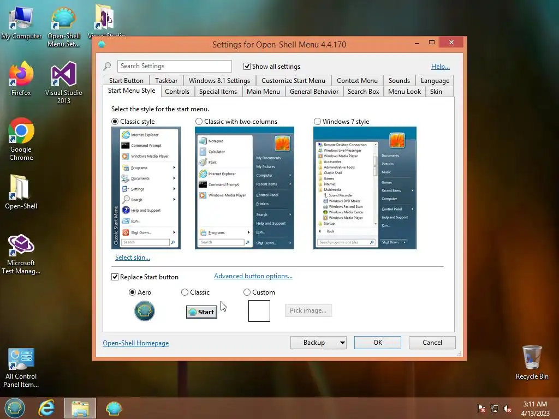The width and height of the screenshot is (559, 419).
Task: Toggle the Show all settings checkbox
Action: pyautogui.click(x=247, y=66)
